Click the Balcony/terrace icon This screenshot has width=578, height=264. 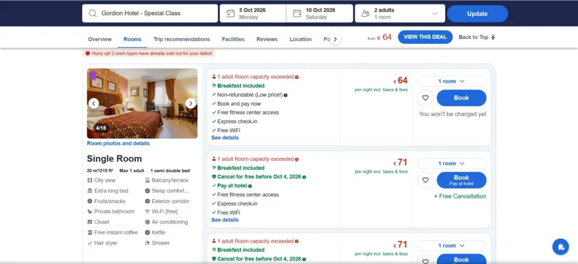point(147,181)
